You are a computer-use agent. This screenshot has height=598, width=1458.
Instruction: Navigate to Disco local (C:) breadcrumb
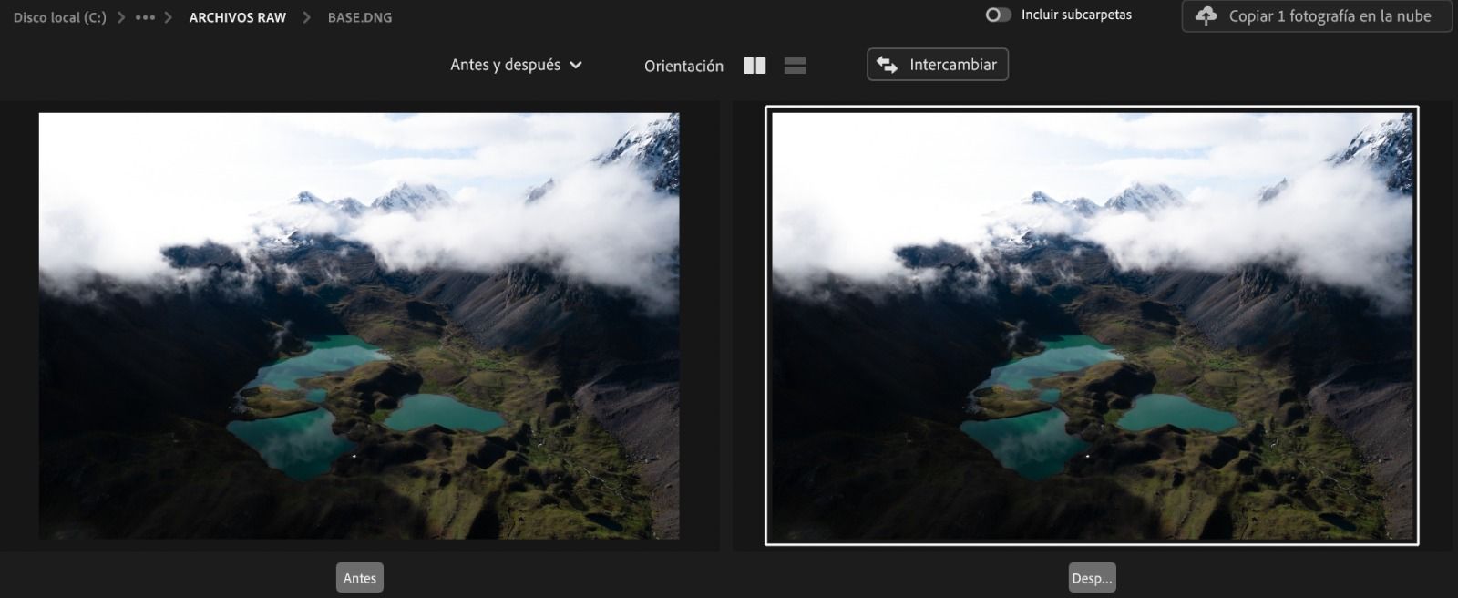point(59,17)
